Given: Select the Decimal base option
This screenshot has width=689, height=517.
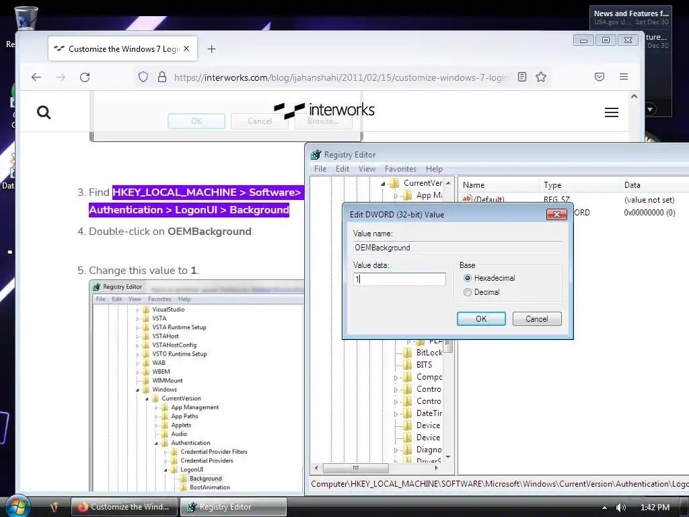Looking at the screenshot, I should pyautogui.click(x=468, y=292).
